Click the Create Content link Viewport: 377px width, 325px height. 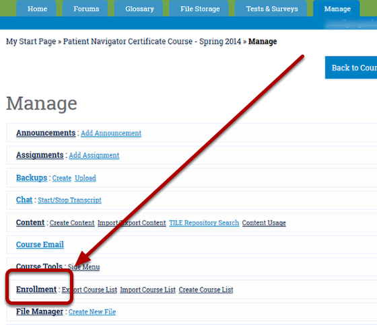point(72,223)
